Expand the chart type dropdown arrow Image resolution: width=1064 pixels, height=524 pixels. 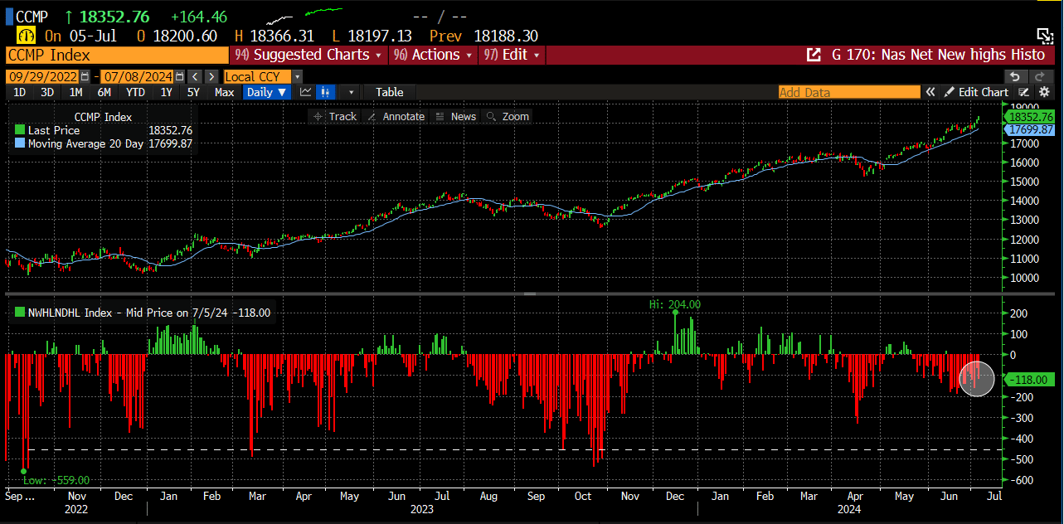tap(352, 92)
